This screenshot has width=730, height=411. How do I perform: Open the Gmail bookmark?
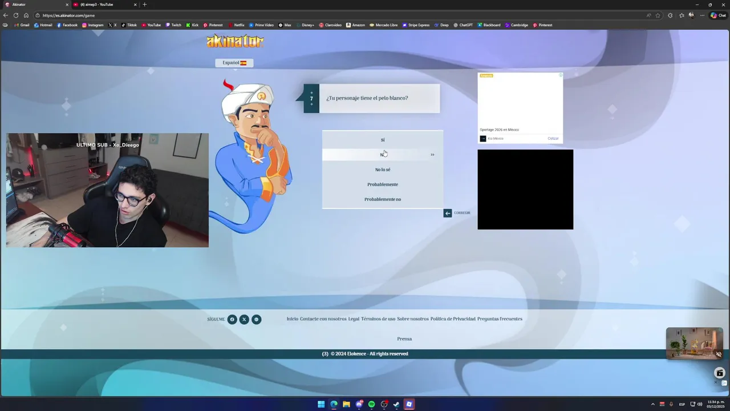[x=22, y=25]
